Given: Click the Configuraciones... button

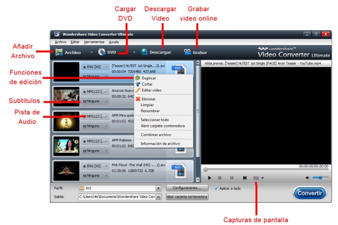Looking at the screenshot, I should (187, 188).
